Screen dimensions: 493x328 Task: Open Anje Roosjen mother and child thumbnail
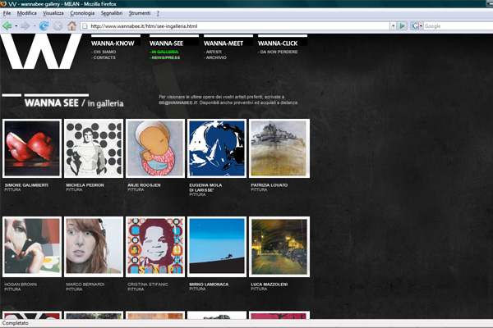tap(155, 148)
